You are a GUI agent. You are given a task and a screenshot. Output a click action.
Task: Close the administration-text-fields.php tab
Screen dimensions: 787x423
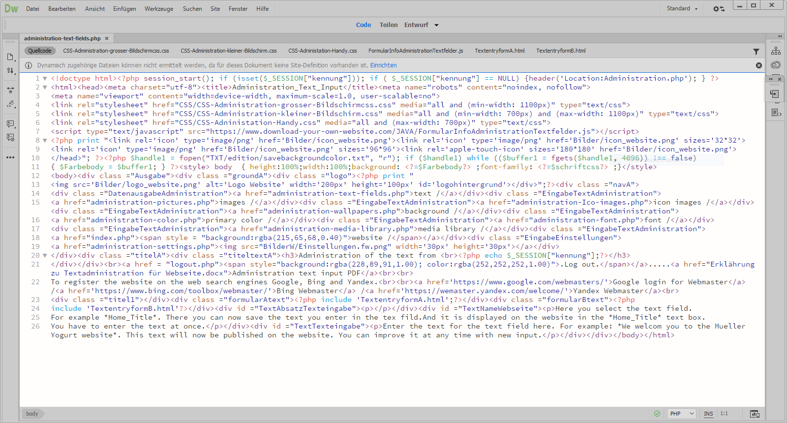click(106, 38)
